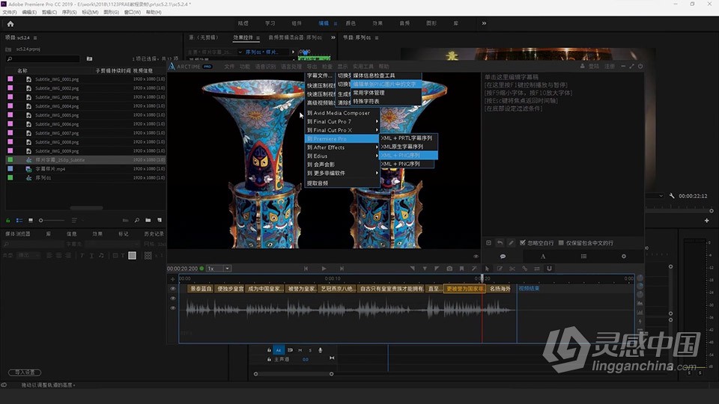The width and height of the screenshot is (719, 404).
Task: Jump to next subtitle in Arctime transport
Action: point(342,269)
